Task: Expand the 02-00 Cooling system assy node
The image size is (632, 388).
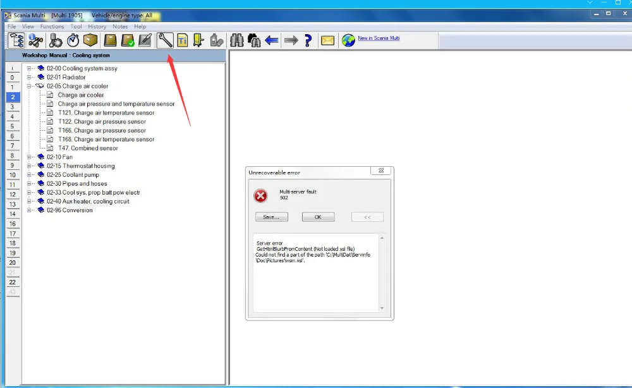Action: [x=29, y=68]
